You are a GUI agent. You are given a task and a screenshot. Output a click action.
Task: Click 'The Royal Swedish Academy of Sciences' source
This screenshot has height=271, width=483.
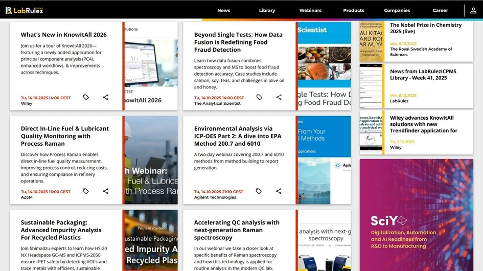coord(421,52)
